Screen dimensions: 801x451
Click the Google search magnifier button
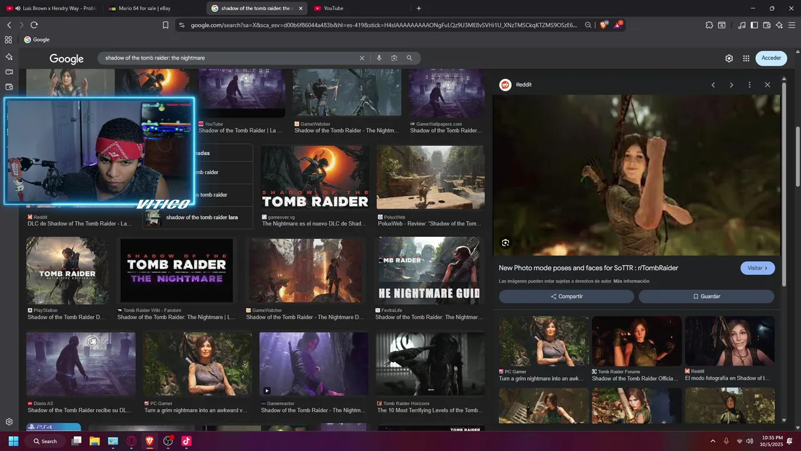[410, 58]
